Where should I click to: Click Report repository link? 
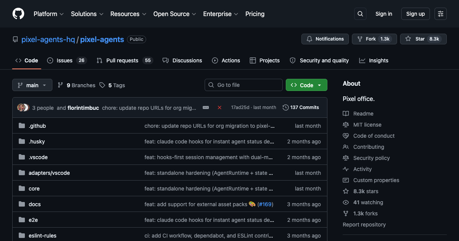click(364, 225)
